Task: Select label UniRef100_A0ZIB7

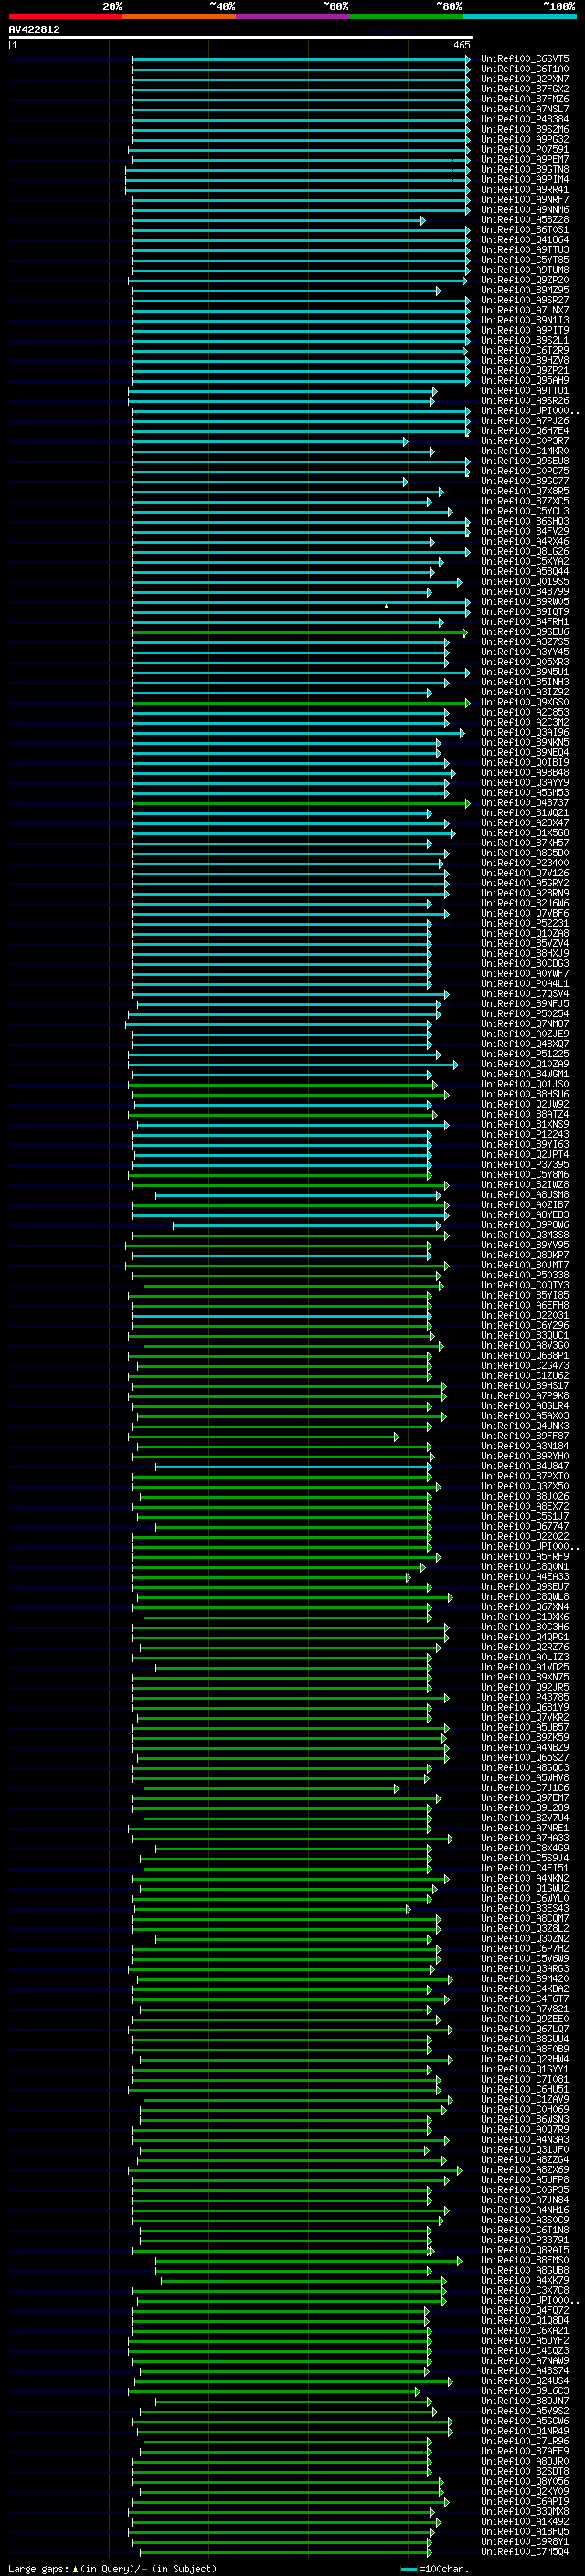Action: point(525,1205)
